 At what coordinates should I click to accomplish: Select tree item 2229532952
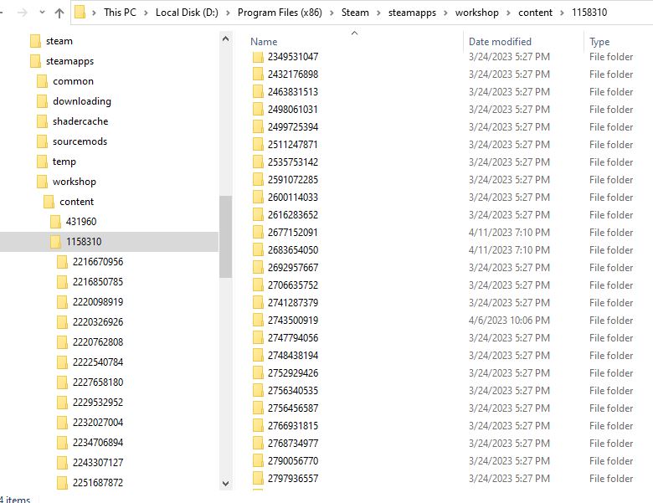97,403
